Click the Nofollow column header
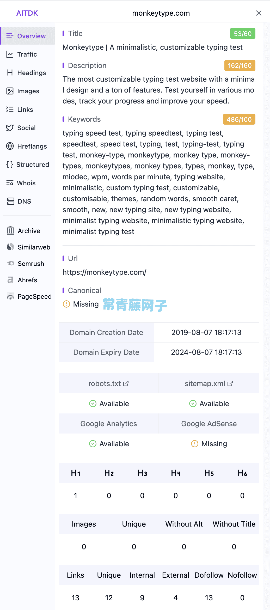Image resolution: width=270 pixels, height=610 pixels. pyautogui.click(x=242, y=575)
